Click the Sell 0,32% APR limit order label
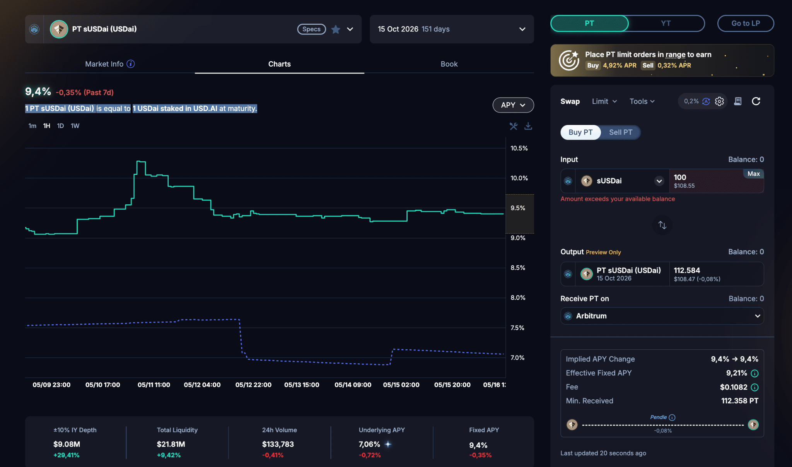This screenshot has height=467, width=792. [666, 65]
